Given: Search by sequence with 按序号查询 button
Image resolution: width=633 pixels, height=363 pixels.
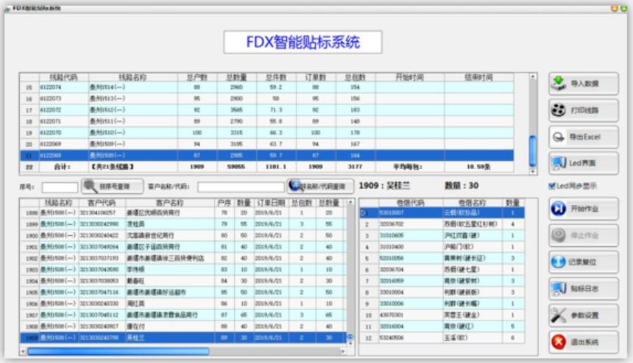Looking at the screenshot, I should pos(112,186).
